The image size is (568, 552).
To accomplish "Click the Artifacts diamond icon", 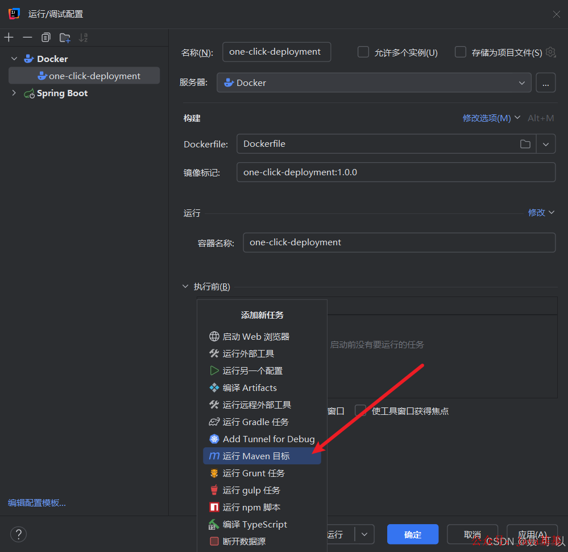I will click(214, 388).
